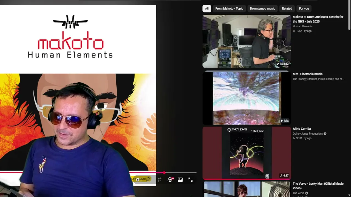Image resolution: width=351 pixels, height=197 pixels.
Task: Open The Verve Lucky Man thumbnail
Action: (x=247, y=189)
